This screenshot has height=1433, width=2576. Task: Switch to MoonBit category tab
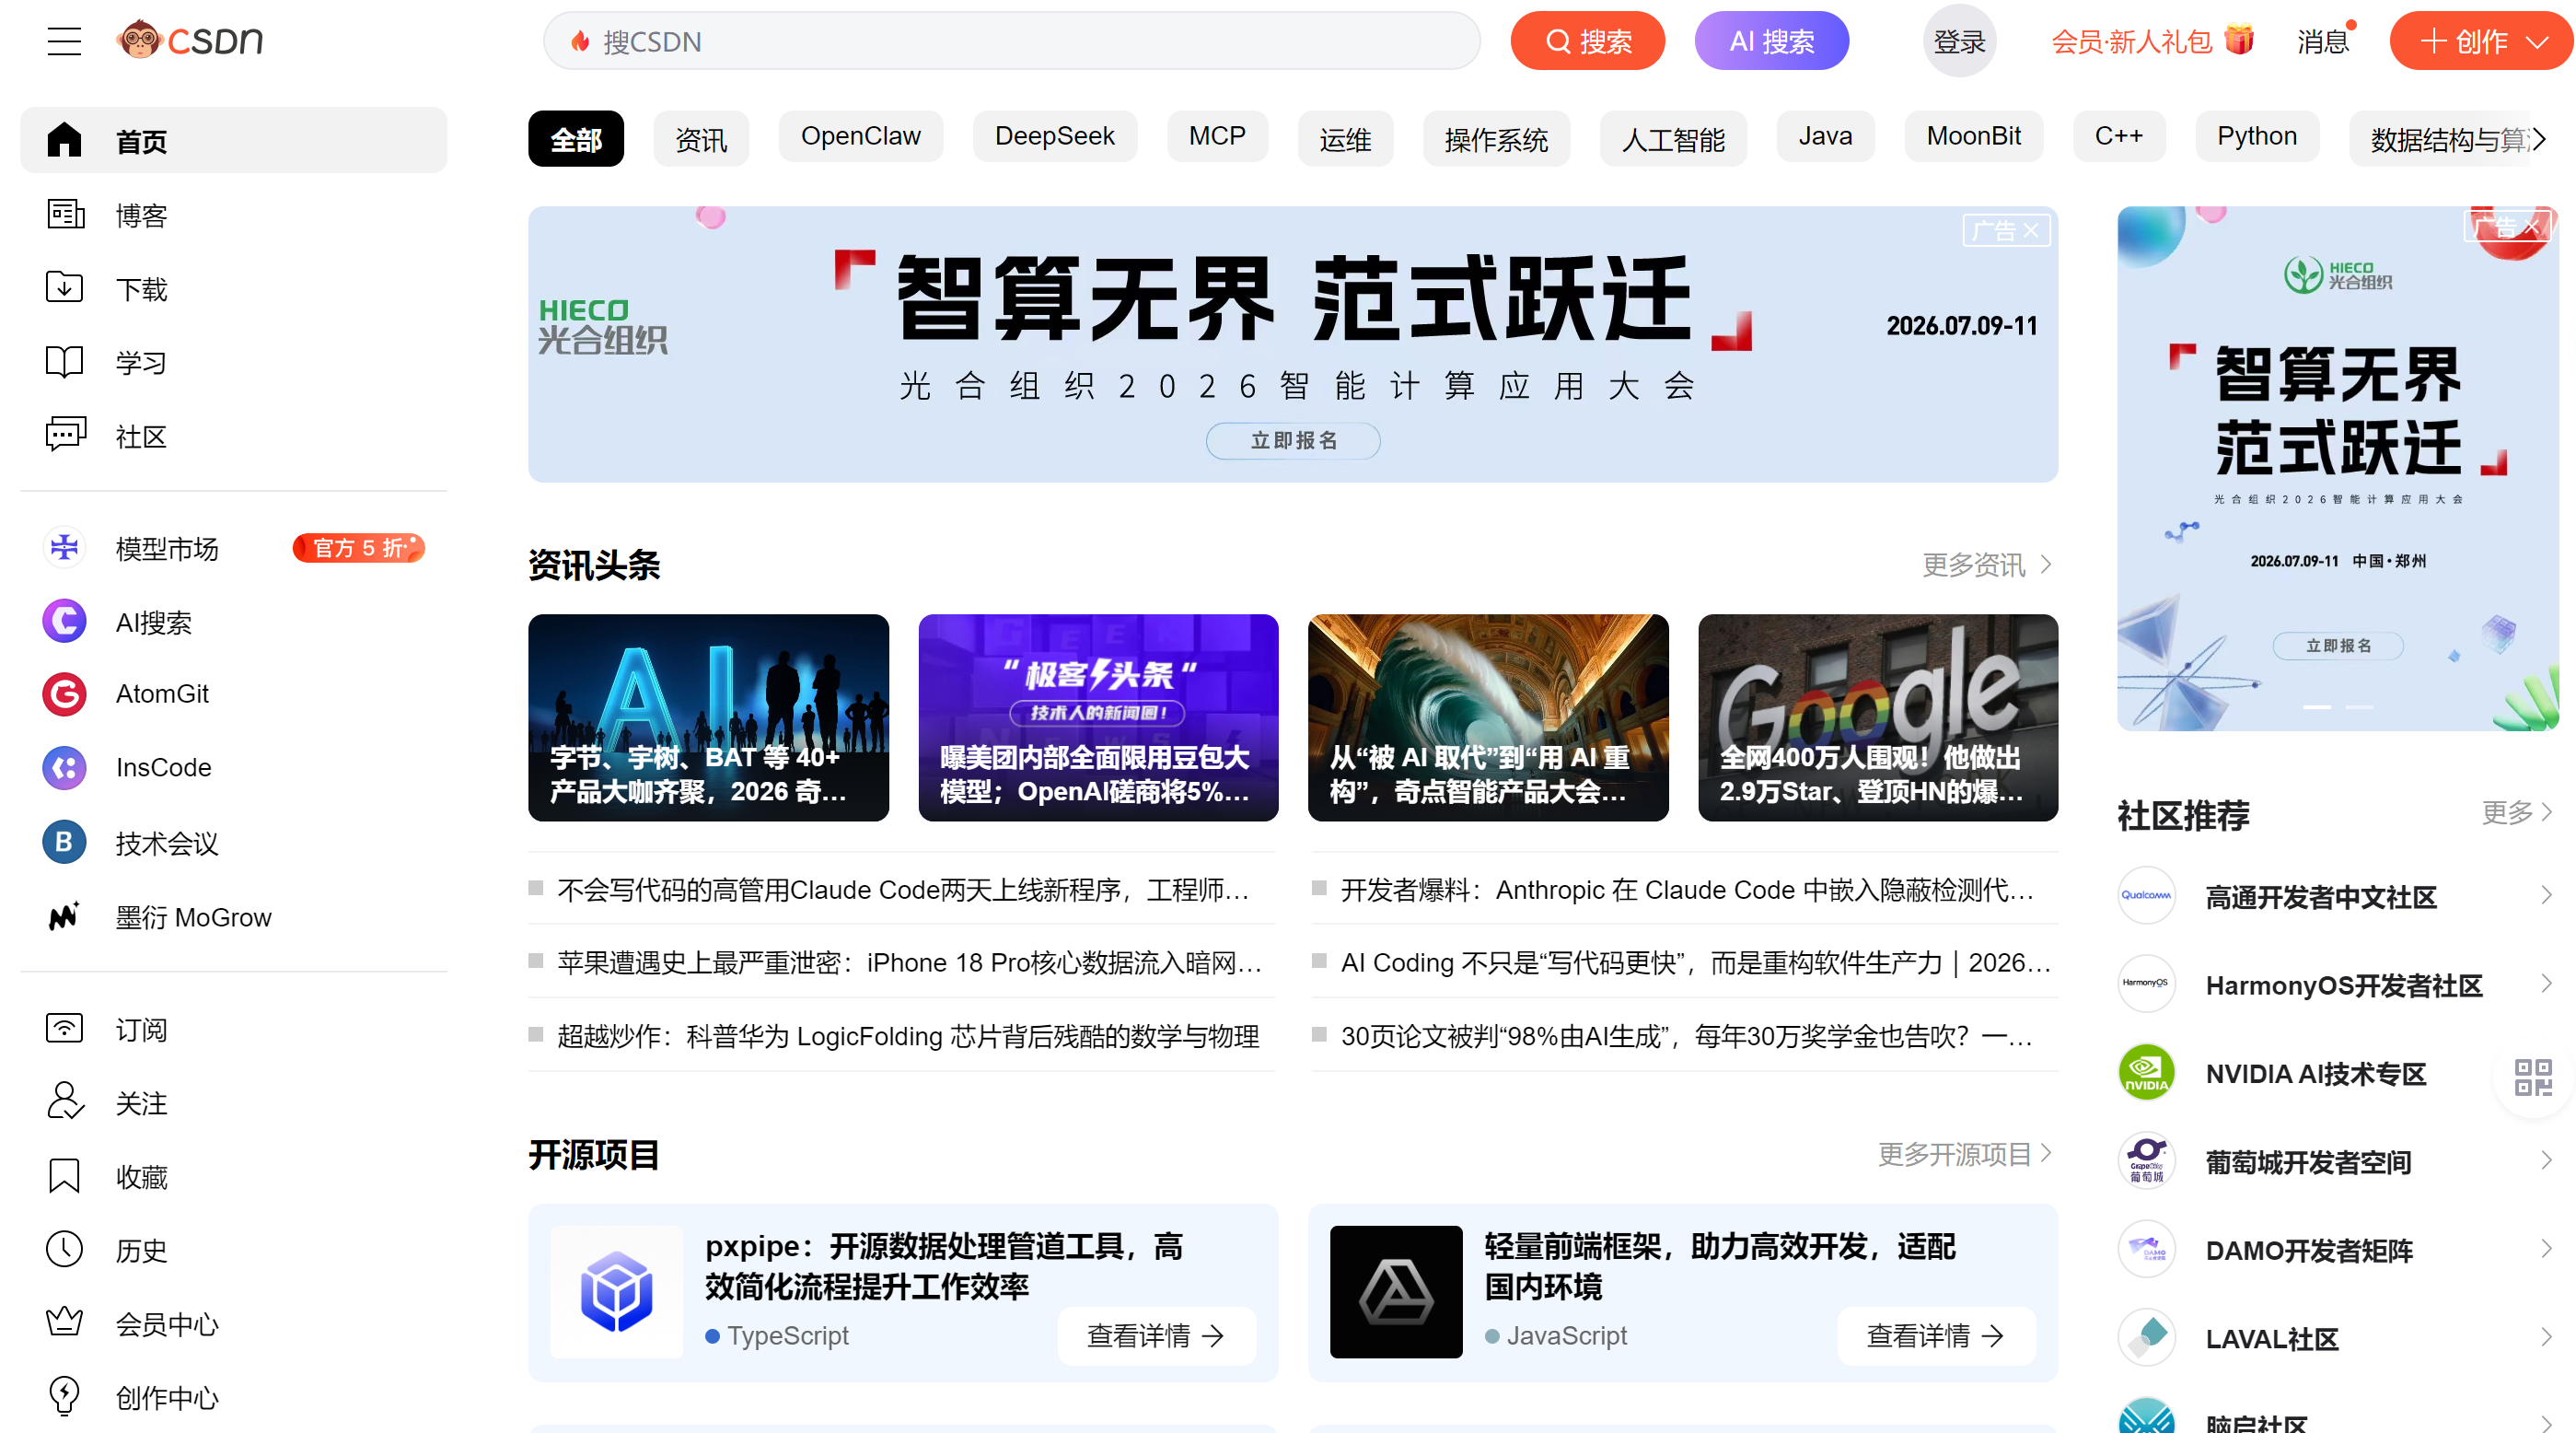(1973, 137)
